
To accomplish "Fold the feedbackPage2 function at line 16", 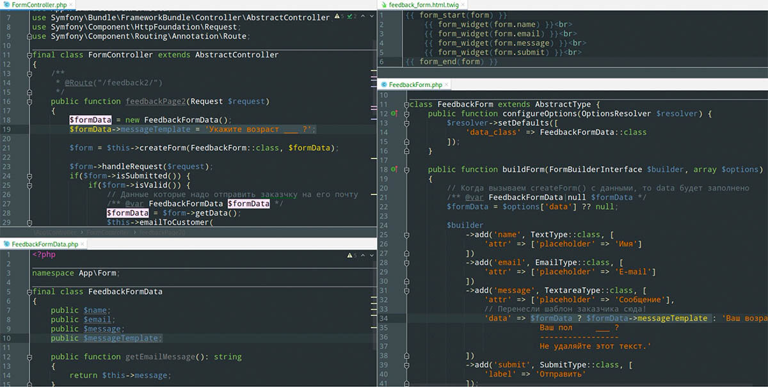I will (29, 102).
